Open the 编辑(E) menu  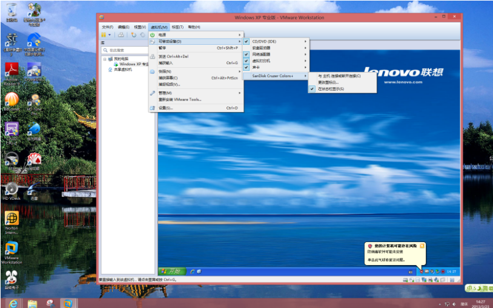[124, 27]
